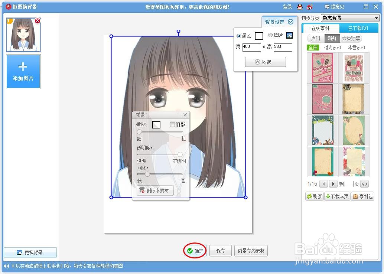This screenshot has width=384, height=274.
Task: Choose the flower pattern paper background
Action: [x=354, y=162]
